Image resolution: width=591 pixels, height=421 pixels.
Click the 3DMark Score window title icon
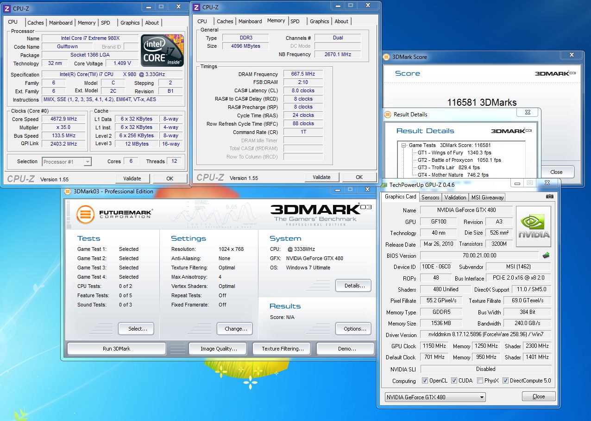pos(387,57)
